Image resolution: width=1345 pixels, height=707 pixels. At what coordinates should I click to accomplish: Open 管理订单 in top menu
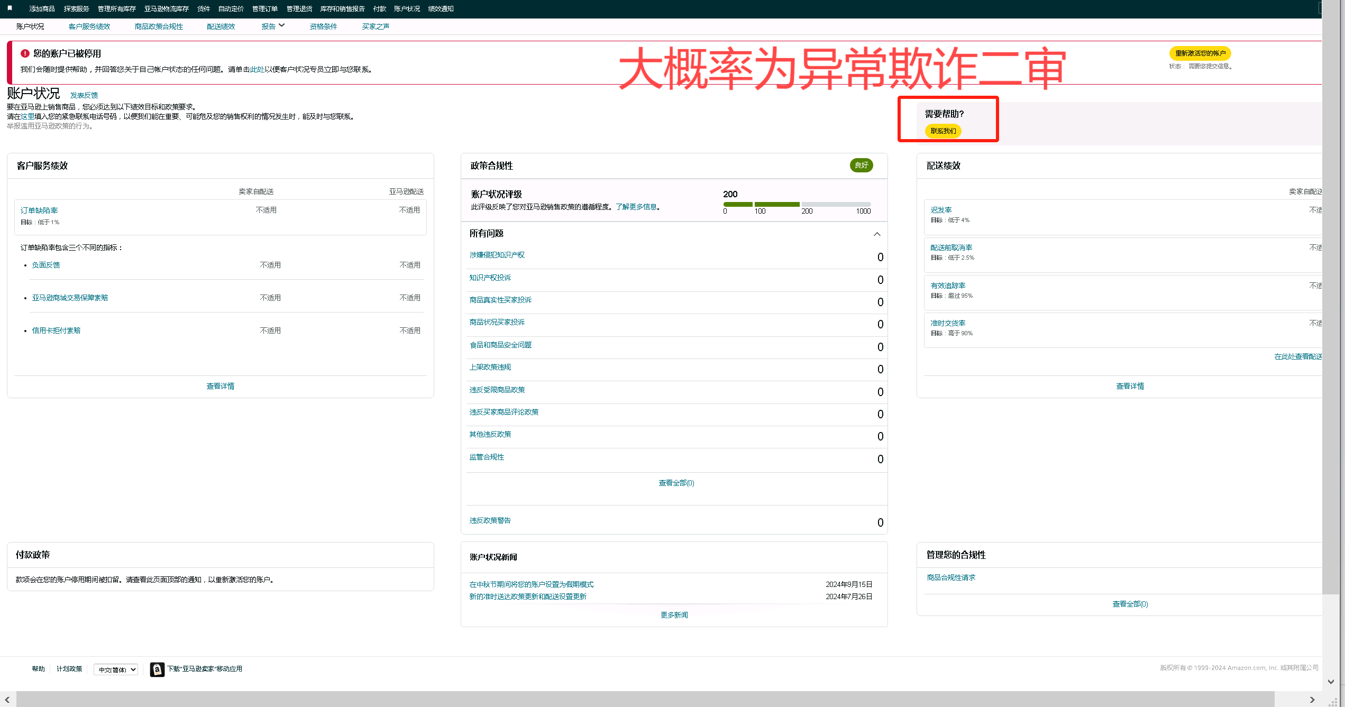tap(264, 8)
